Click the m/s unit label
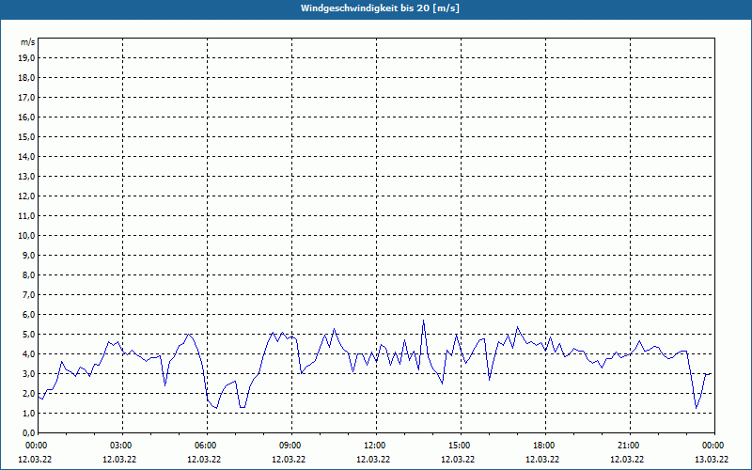This screenshot has width=752, height=470. [x=28, y=42]
